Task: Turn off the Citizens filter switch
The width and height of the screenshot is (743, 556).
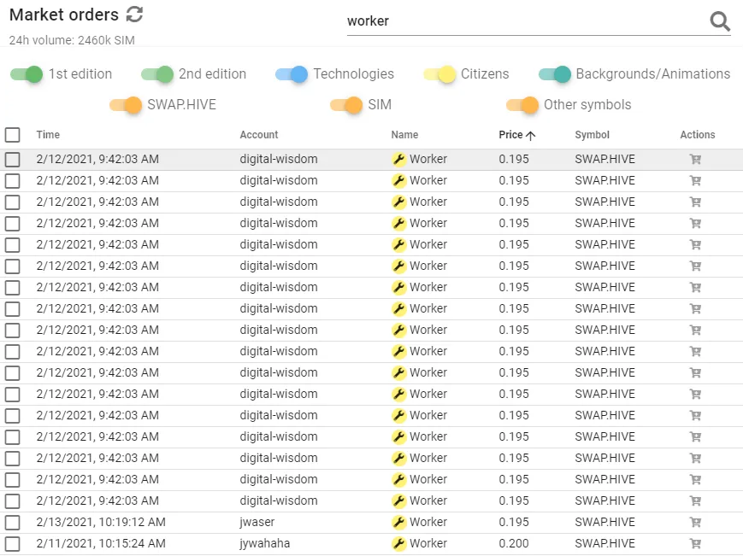Action: (x=439, y=74)
